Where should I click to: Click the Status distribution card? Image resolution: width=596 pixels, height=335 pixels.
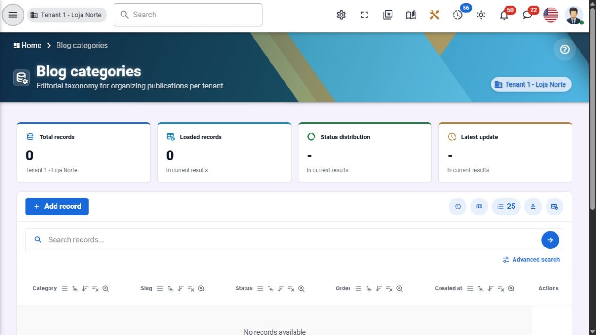pos(365,152)
